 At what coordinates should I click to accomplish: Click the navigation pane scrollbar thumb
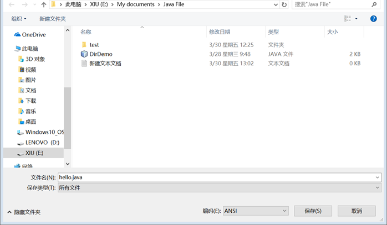(68, 118)
